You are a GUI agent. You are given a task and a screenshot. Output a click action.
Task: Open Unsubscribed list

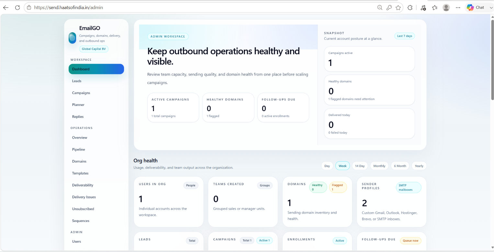(x=96, y=209)
